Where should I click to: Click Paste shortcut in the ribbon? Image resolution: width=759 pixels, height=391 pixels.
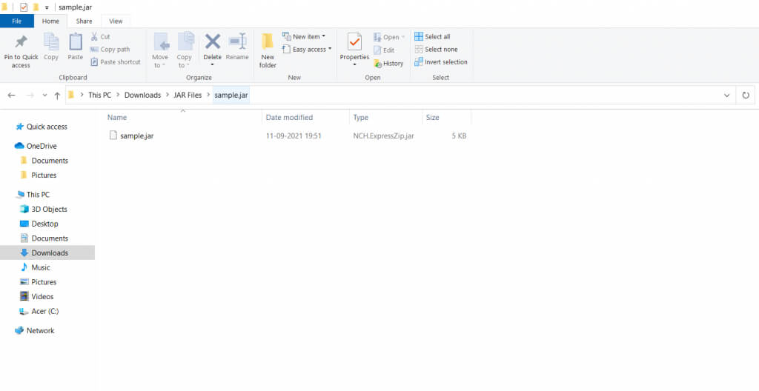tap(115, 62)
